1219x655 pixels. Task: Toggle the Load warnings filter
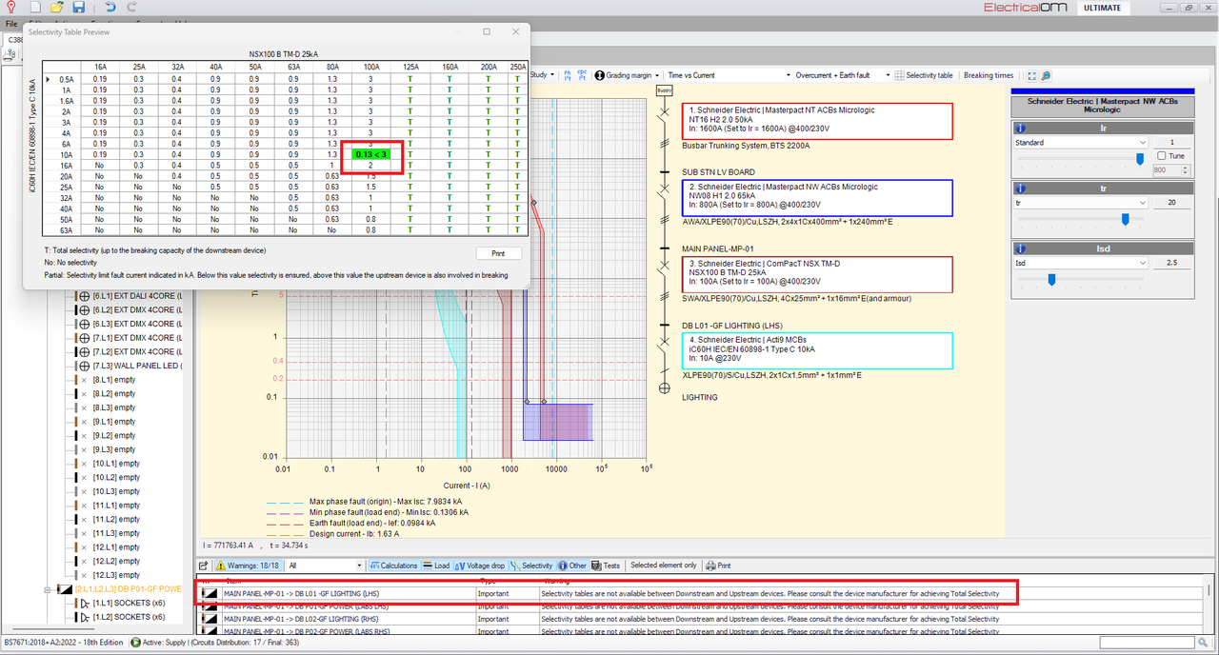[x=436, y=566]
